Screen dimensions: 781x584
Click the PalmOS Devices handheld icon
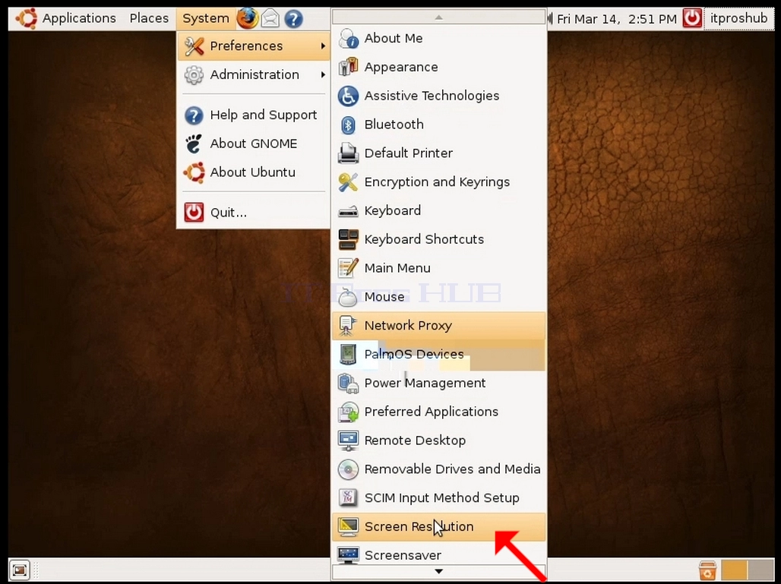click(x=348, y=354)
